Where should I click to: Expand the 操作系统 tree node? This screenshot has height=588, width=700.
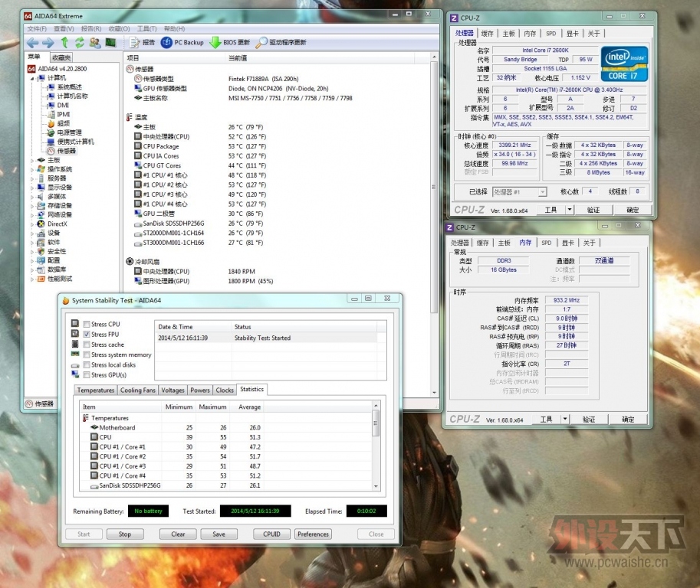pos(32,169)
